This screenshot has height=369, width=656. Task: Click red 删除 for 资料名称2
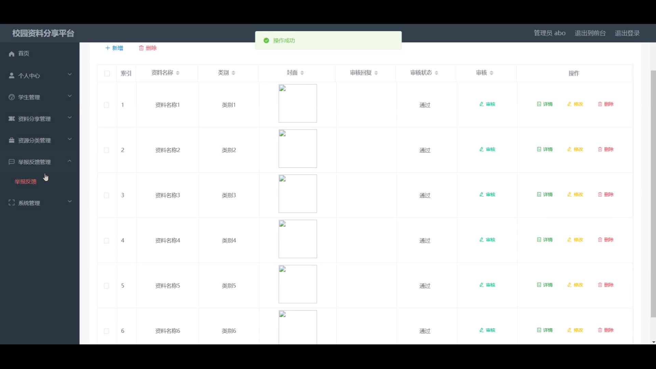point(606,149)
